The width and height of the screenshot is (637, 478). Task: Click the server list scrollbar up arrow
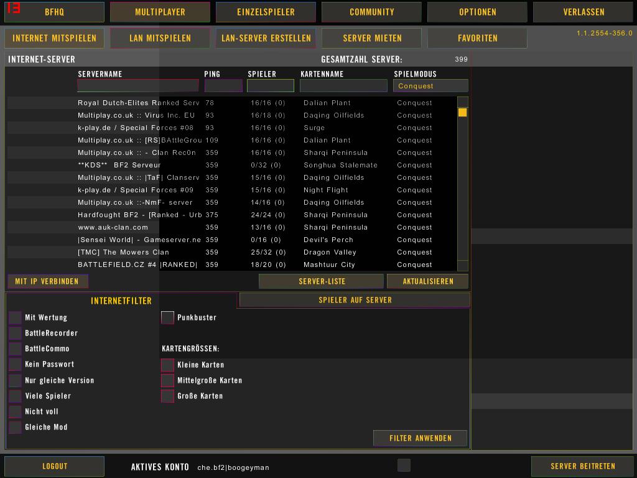(x=463, y=101)
